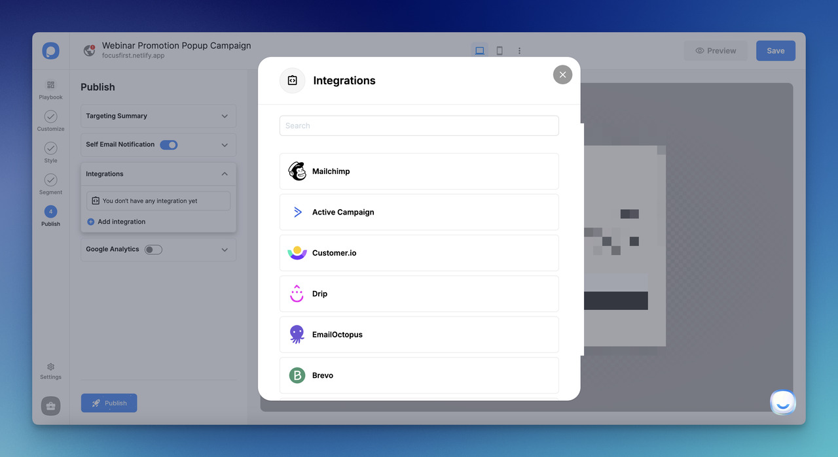Collapse the Integrations section chevron
838x457 pixels.
(225, 174)
